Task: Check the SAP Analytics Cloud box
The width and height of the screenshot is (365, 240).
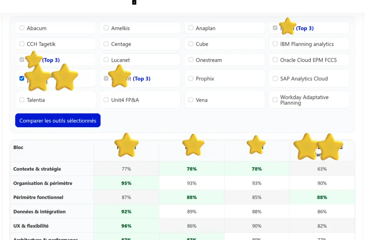Action: click(275, 79)
